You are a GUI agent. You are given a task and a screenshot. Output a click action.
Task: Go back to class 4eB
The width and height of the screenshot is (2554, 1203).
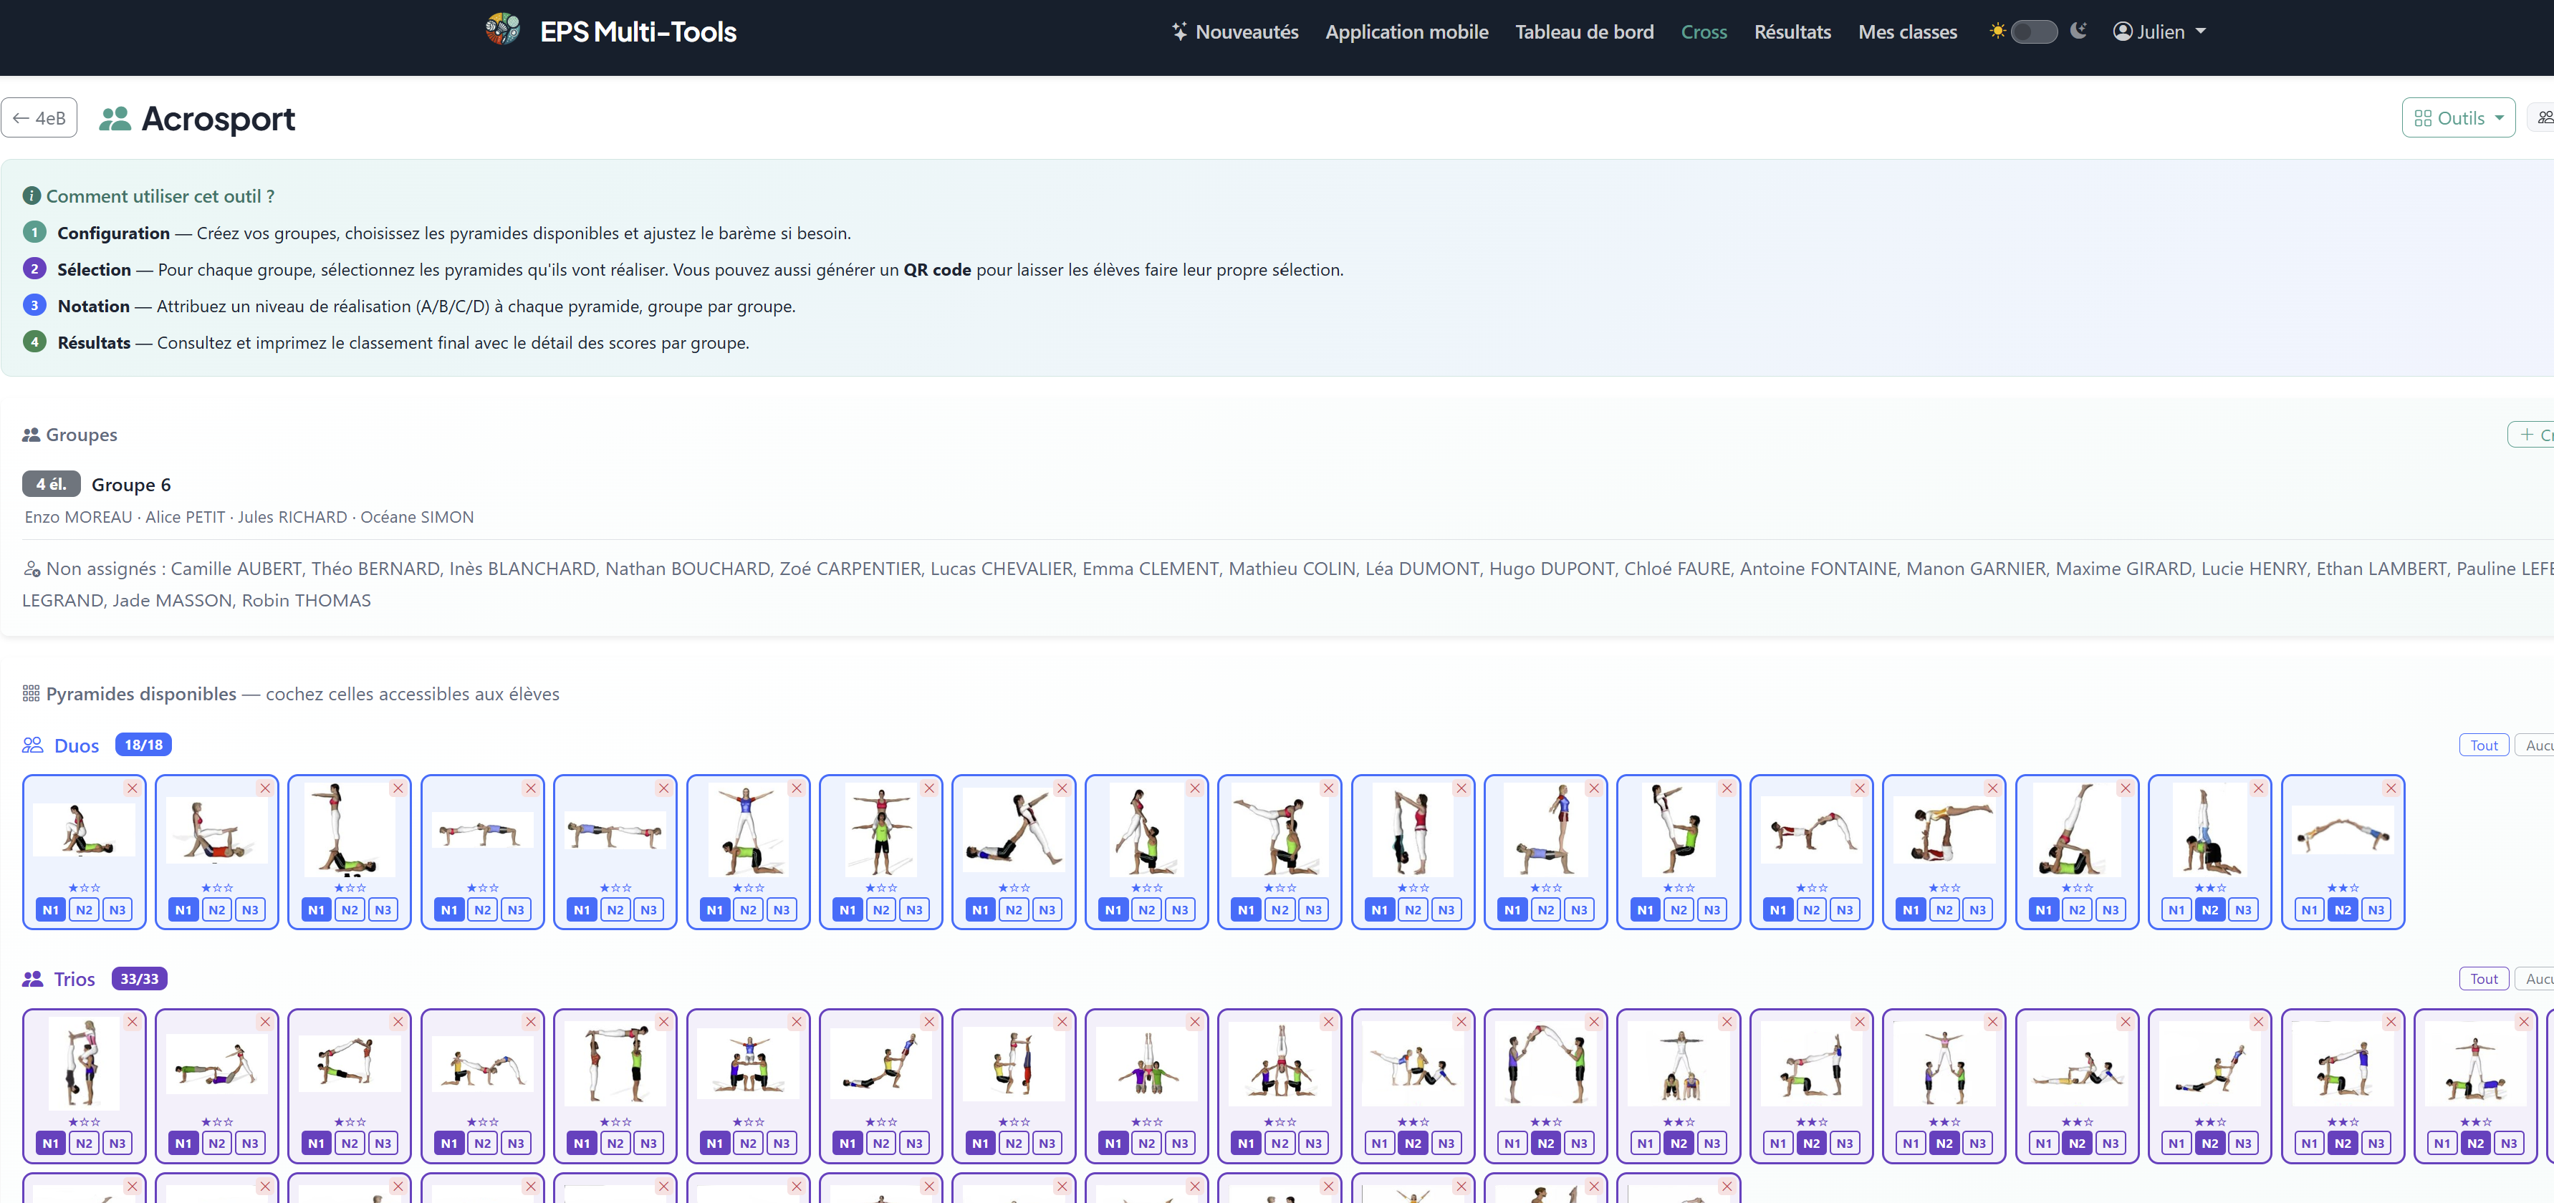pyautogui.click(x=39, y=118)
